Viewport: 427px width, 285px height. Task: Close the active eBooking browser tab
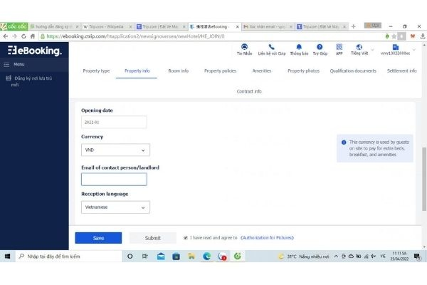[x=238, y=26]
